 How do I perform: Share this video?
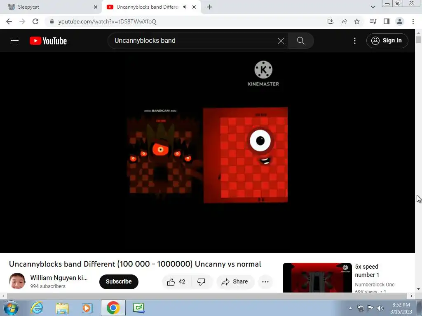234,281
